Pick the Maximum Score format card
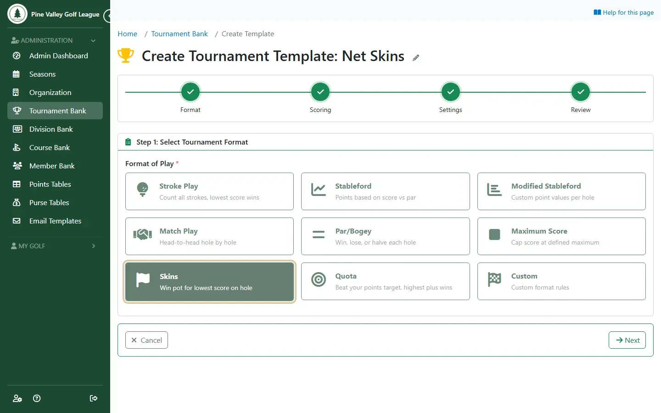Screen dimensions: 661x413 [561, 236]
